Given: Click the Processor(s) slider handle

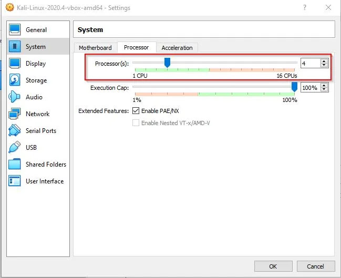Looking at the screenshot, I should click(167, 63).
